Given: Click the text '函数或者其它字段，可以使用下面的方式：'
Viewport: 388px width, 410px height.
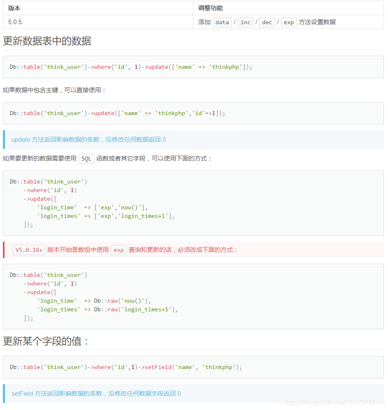Looking at the screenshot, I should pos(154,159).
